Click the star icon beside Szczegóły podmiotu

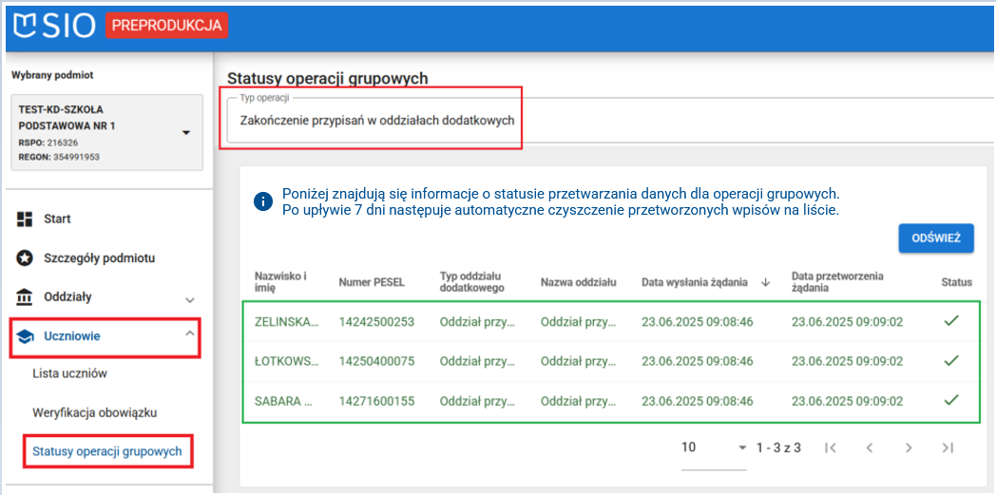click(x=26, y=258)
